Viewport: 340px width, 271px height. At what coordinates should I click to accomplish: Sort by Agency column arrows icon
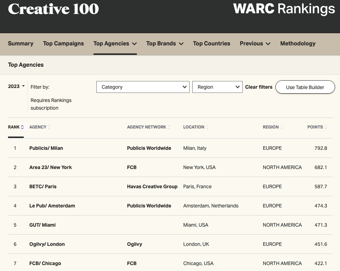coord(49,127)
